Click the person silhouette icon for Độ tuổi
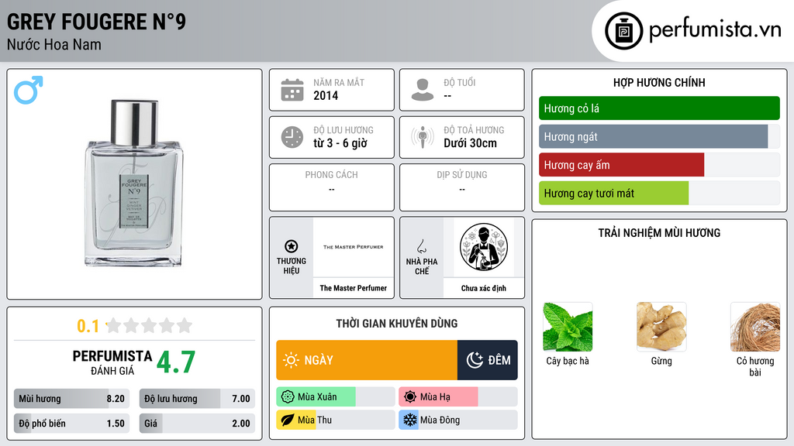 423,90
